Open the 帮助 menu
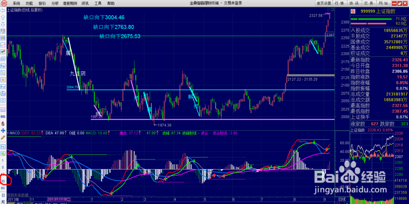 click(110, 3)
